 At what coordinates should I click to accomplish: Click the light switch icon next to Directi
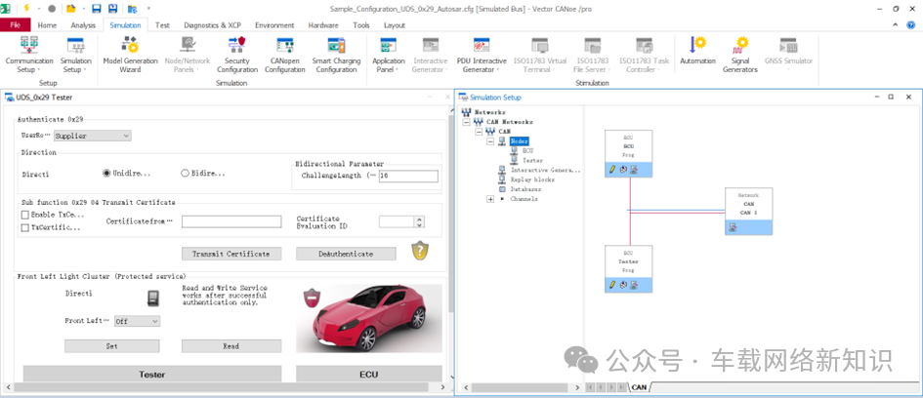(152, 298)
